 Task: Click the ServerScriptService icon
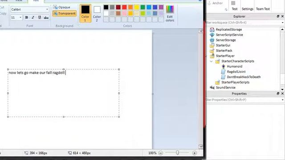click(212, 35)
